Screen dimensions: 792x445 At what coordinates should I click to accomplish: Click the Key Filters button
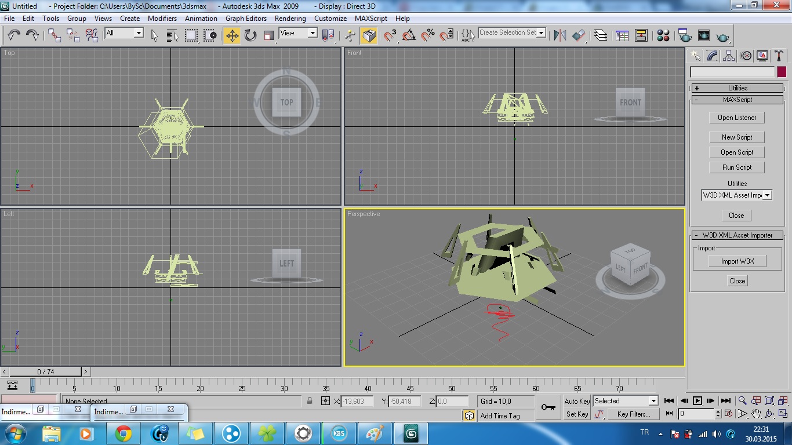(634, 414)
